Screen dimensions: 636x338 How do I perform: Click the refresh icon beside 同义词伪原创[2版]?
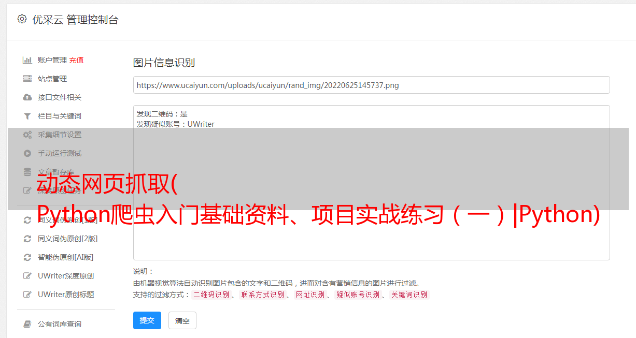coord(27,239)
